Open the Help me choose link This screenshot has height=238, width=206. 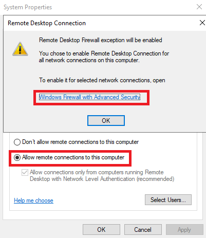click(33, 200)
